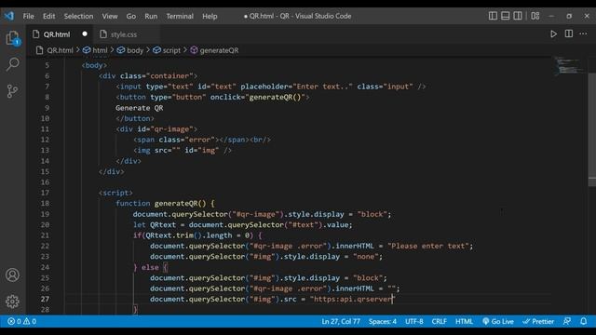Open the Accounts menu icon
This screenshot has width=596, height=335.
point(12,275)
